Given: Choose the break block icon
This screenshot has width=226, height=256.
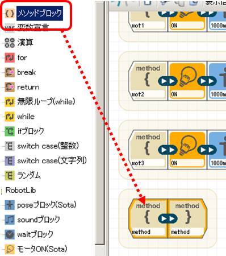Looking at the screenshot, I should tap(10, 72).
